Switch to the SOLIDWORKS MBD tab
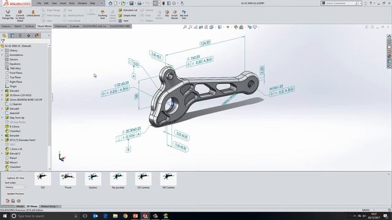Screen dimensions: 392x220 pyautogui.click(x=120, y=26)
